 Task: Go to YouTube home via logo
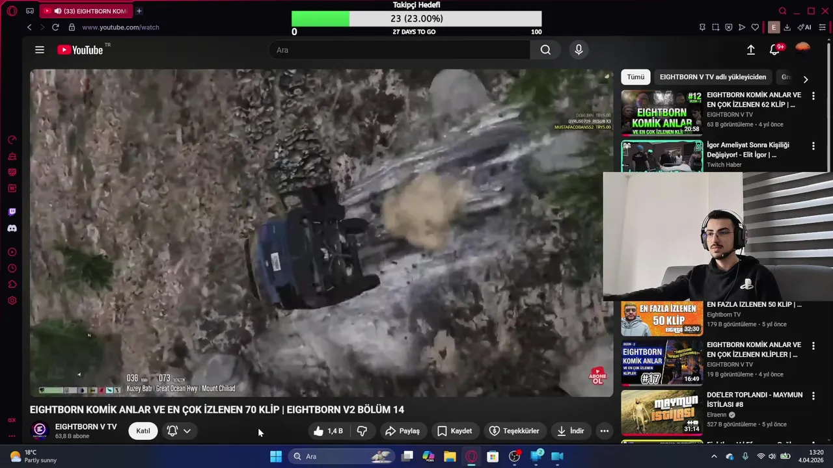point(80,50)
